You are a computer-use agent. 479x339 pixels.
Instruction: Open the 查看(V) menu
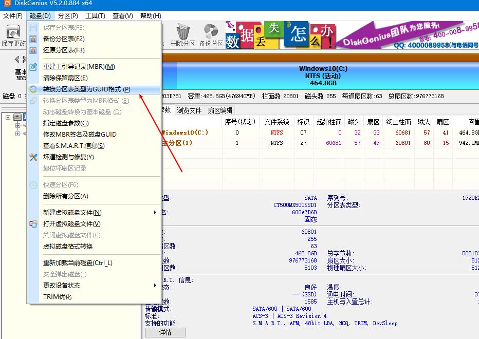(x=122, y=16)
